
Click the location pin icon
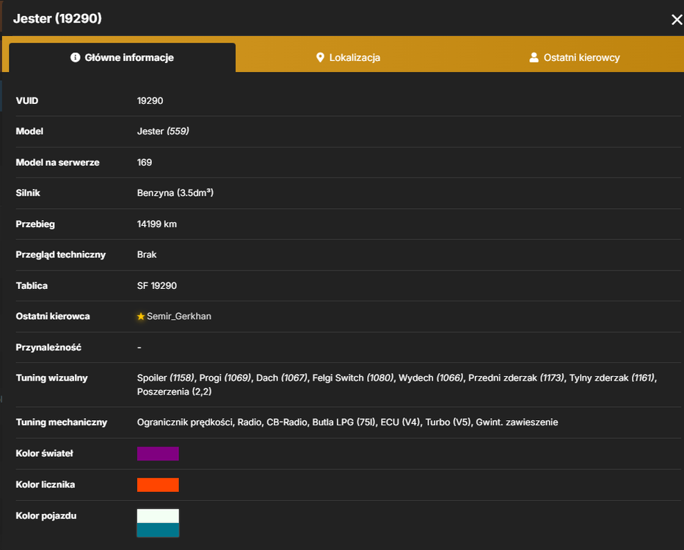[320, 57]
